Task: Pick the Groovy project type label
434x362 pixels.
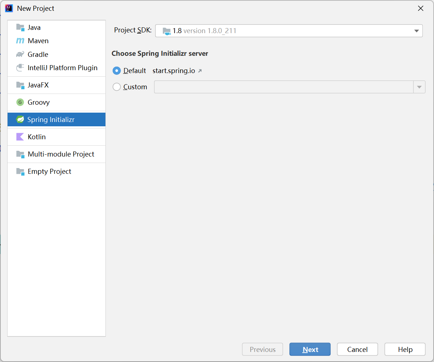Action: 39,102
